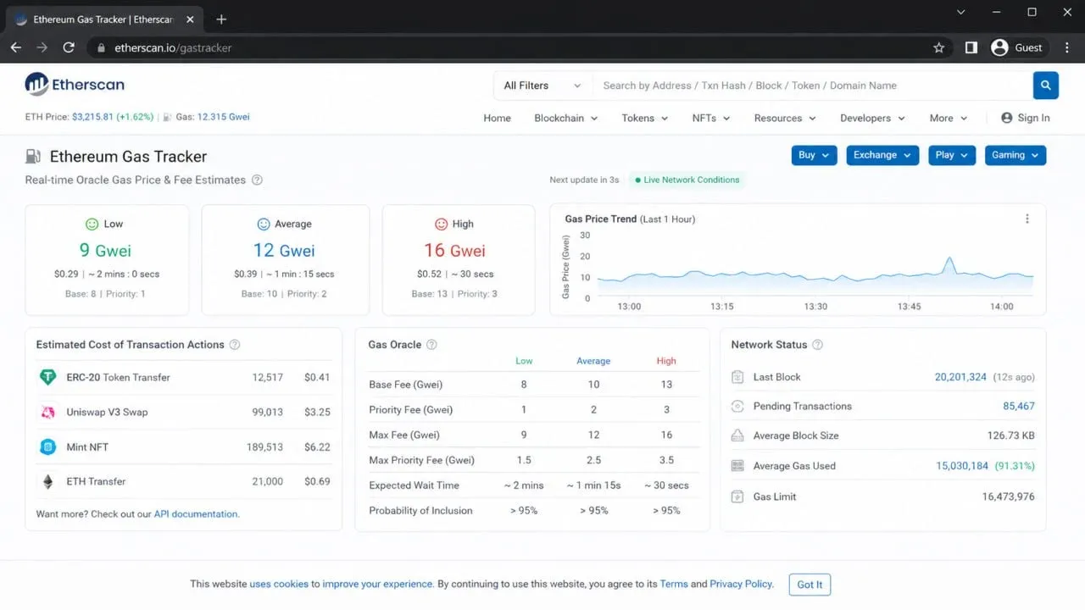Viewport: 1085px width, 610px height.
Task: Reload the page using the refresh icon
Action: pos(69,48)
